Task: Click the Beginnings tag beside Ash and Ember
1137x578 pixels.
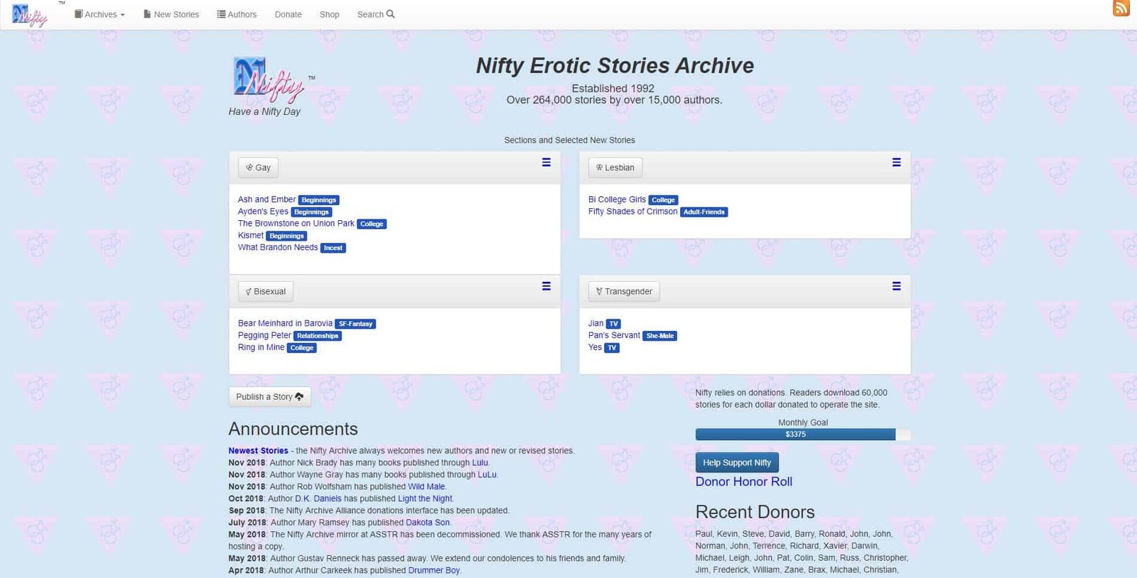Action: pos(318,200)
